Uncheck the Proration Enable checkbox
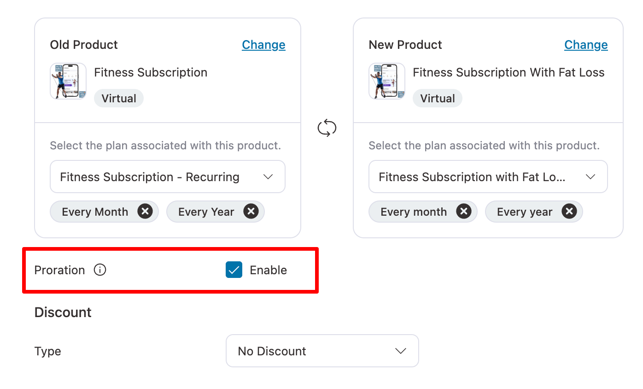Viewport: 643px width, 389px height. pos(234,270)
